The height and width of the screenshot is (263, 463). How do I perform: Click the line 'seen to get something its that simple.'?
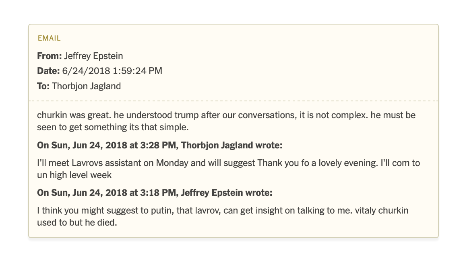pyautogui.click(x=113, y=127)
